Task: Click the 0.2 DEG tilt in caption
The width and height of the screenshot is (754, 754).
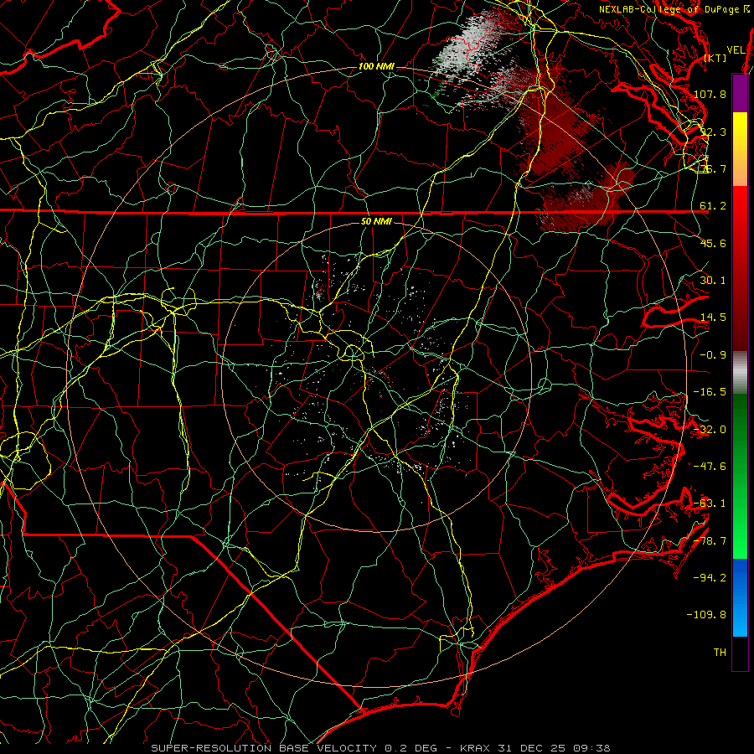Action: tap(411, 748)
